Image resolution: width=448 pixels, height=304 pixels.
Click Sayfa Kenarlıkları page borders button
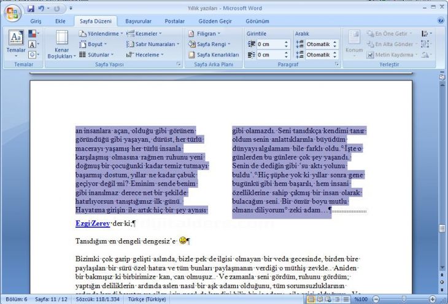(x=214, y=55)
